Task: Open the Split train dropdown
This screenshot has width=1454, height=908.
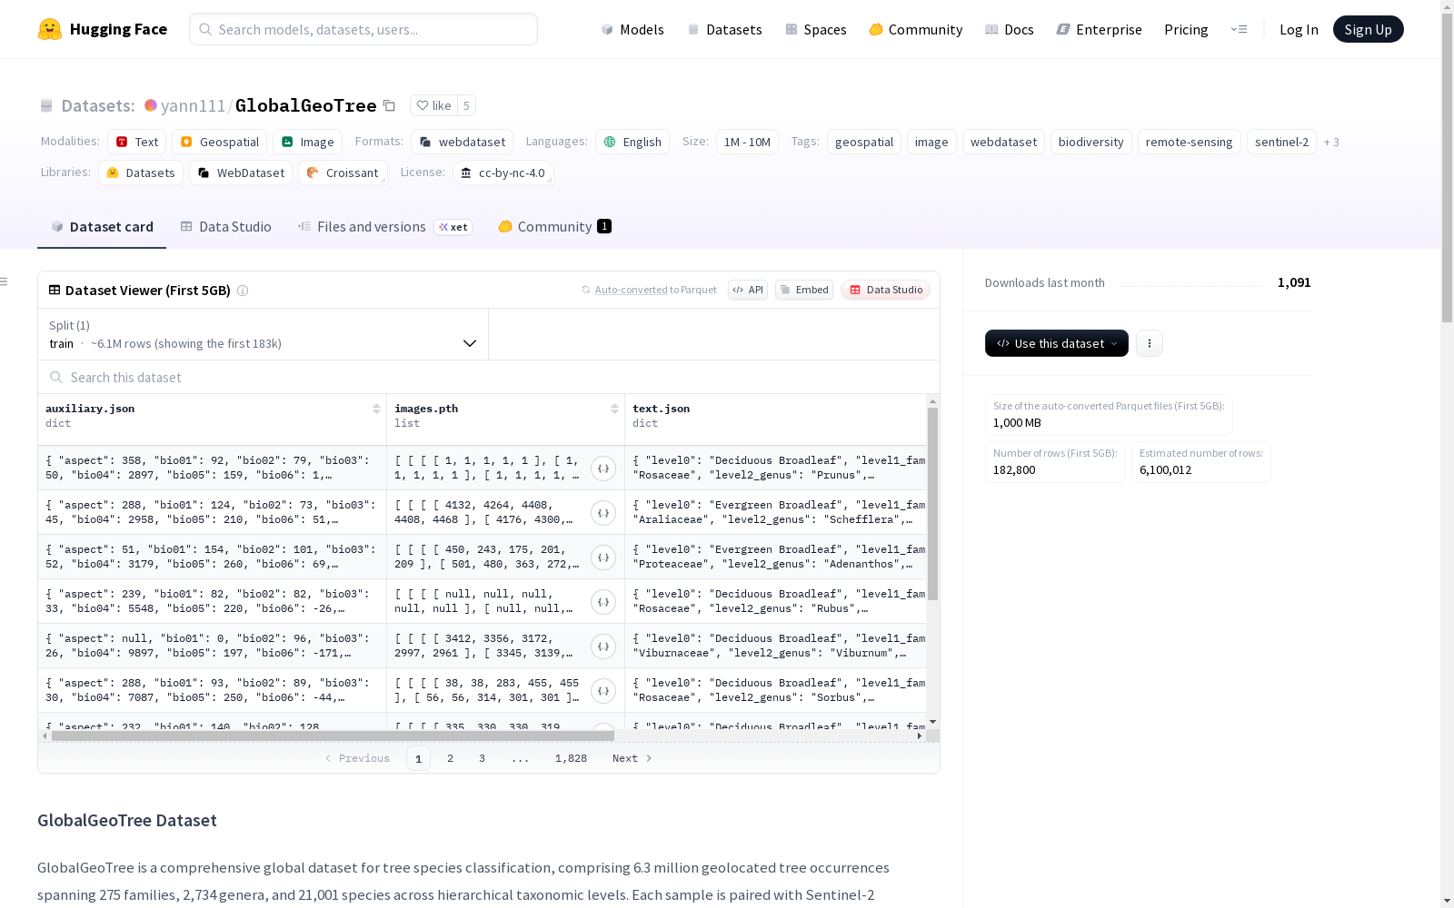Action: tap(263, 334)
